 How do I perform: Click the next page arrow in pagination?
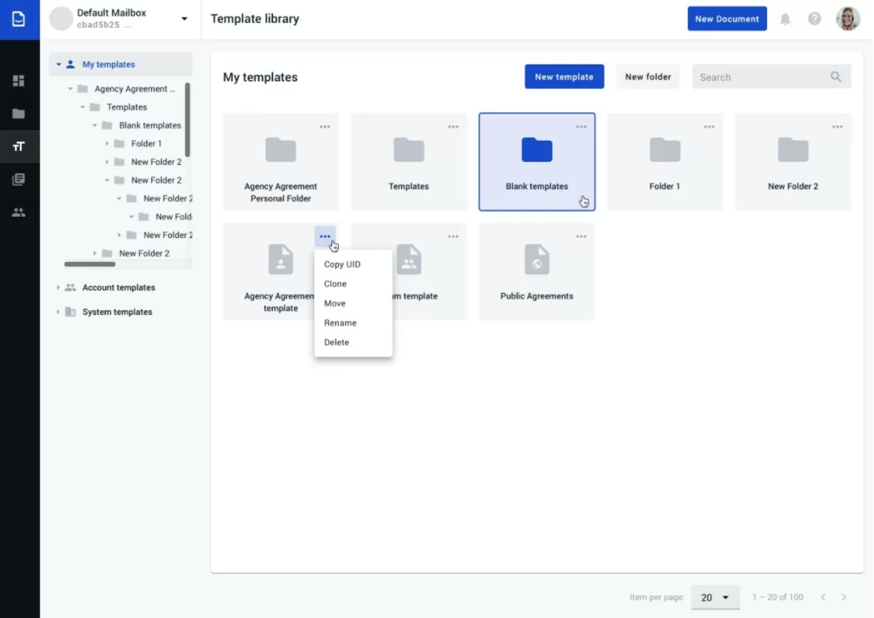[x=844, y=597]
